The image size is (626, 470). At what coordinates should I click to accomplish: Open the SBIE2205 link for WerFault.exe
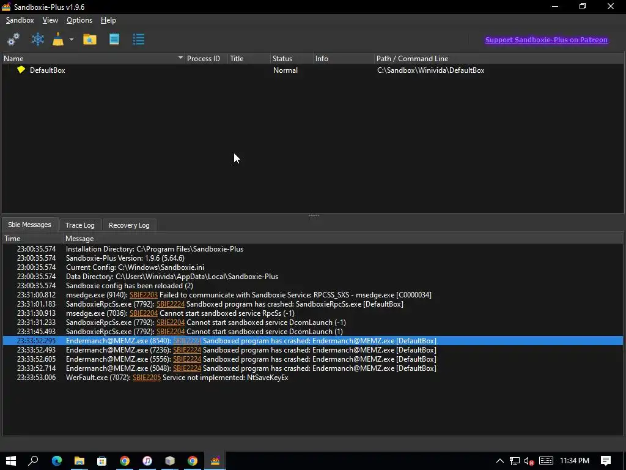(147, 378)
